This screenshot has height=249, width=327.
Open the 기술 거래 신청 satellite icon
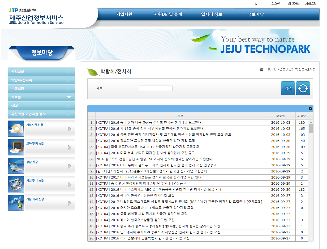pyautogui.click(x=16, y=203)
